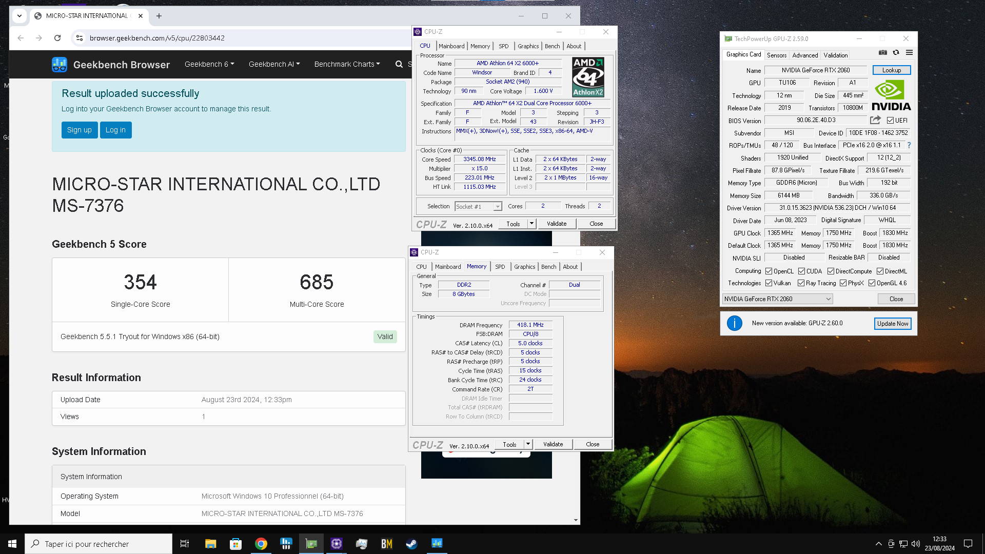Click the Log in button on Geekbench
Viewport: 985px width, 554px height.
point(115,130)
